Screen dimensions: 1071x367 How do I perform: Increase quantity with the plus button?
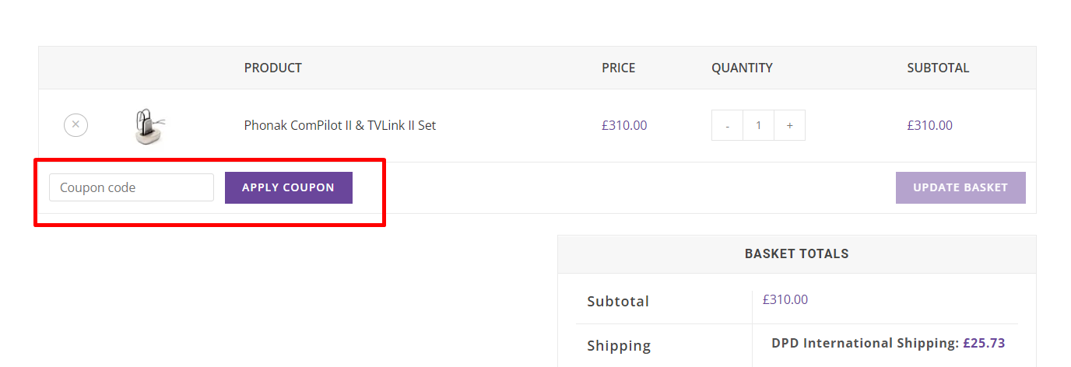(789, 125)
